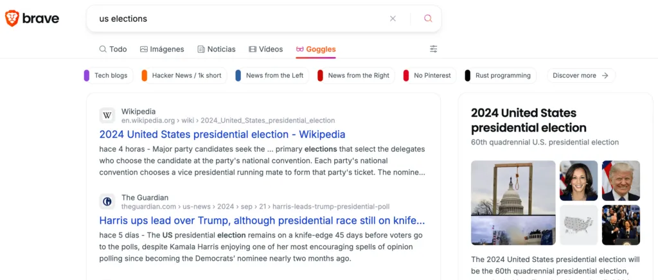Screen dimensions: 658x280
Task: Click the 2024 United States presidential election infobox title
Action: pyautogui.click(x=529, y=120)
